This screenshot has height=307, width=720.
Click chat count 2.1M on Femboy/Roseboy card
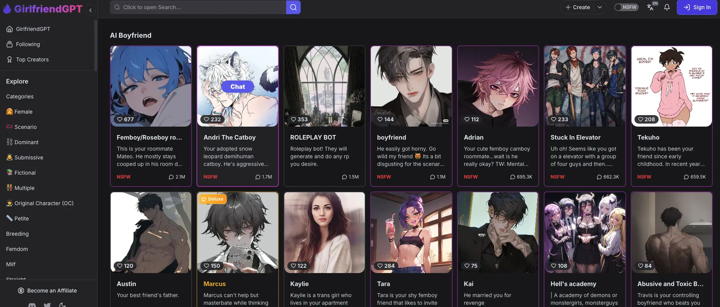pos(177,177)
